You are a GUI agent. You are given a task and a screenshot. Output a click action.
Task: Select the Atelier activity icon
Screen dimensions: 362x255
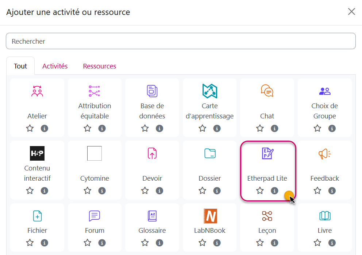point(37,91)
